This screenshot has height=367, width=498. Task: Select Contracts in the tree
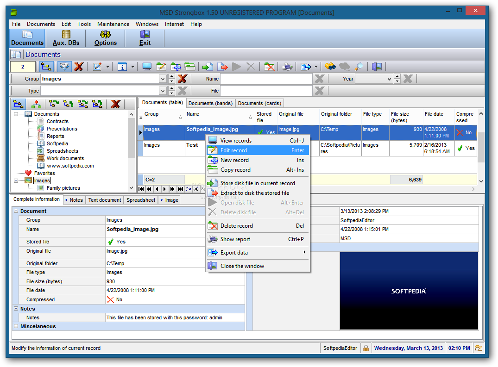click(57, 121)
